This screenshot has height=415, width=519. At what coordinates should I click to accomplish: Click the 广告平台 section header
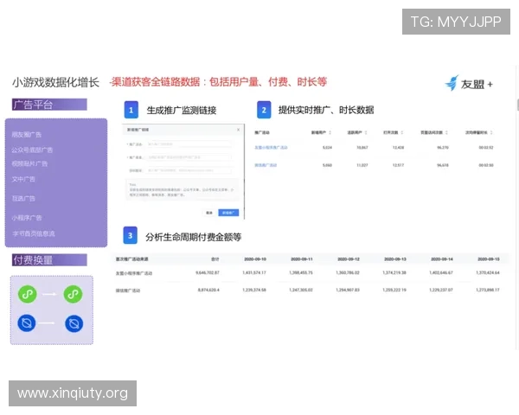[49, 105]
